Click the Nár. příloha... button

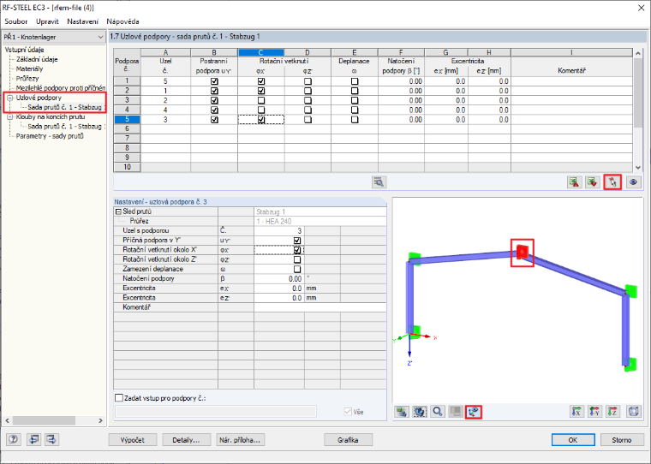(241, 440)
